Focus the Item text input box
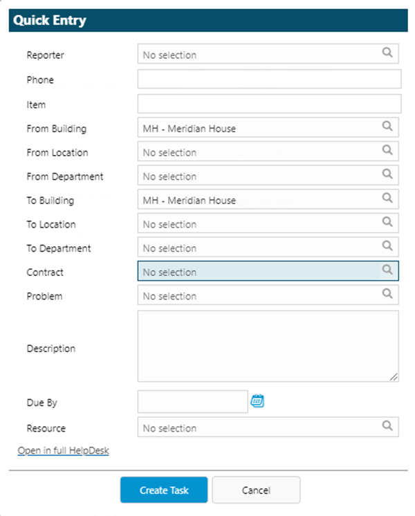 coord(269,104)
